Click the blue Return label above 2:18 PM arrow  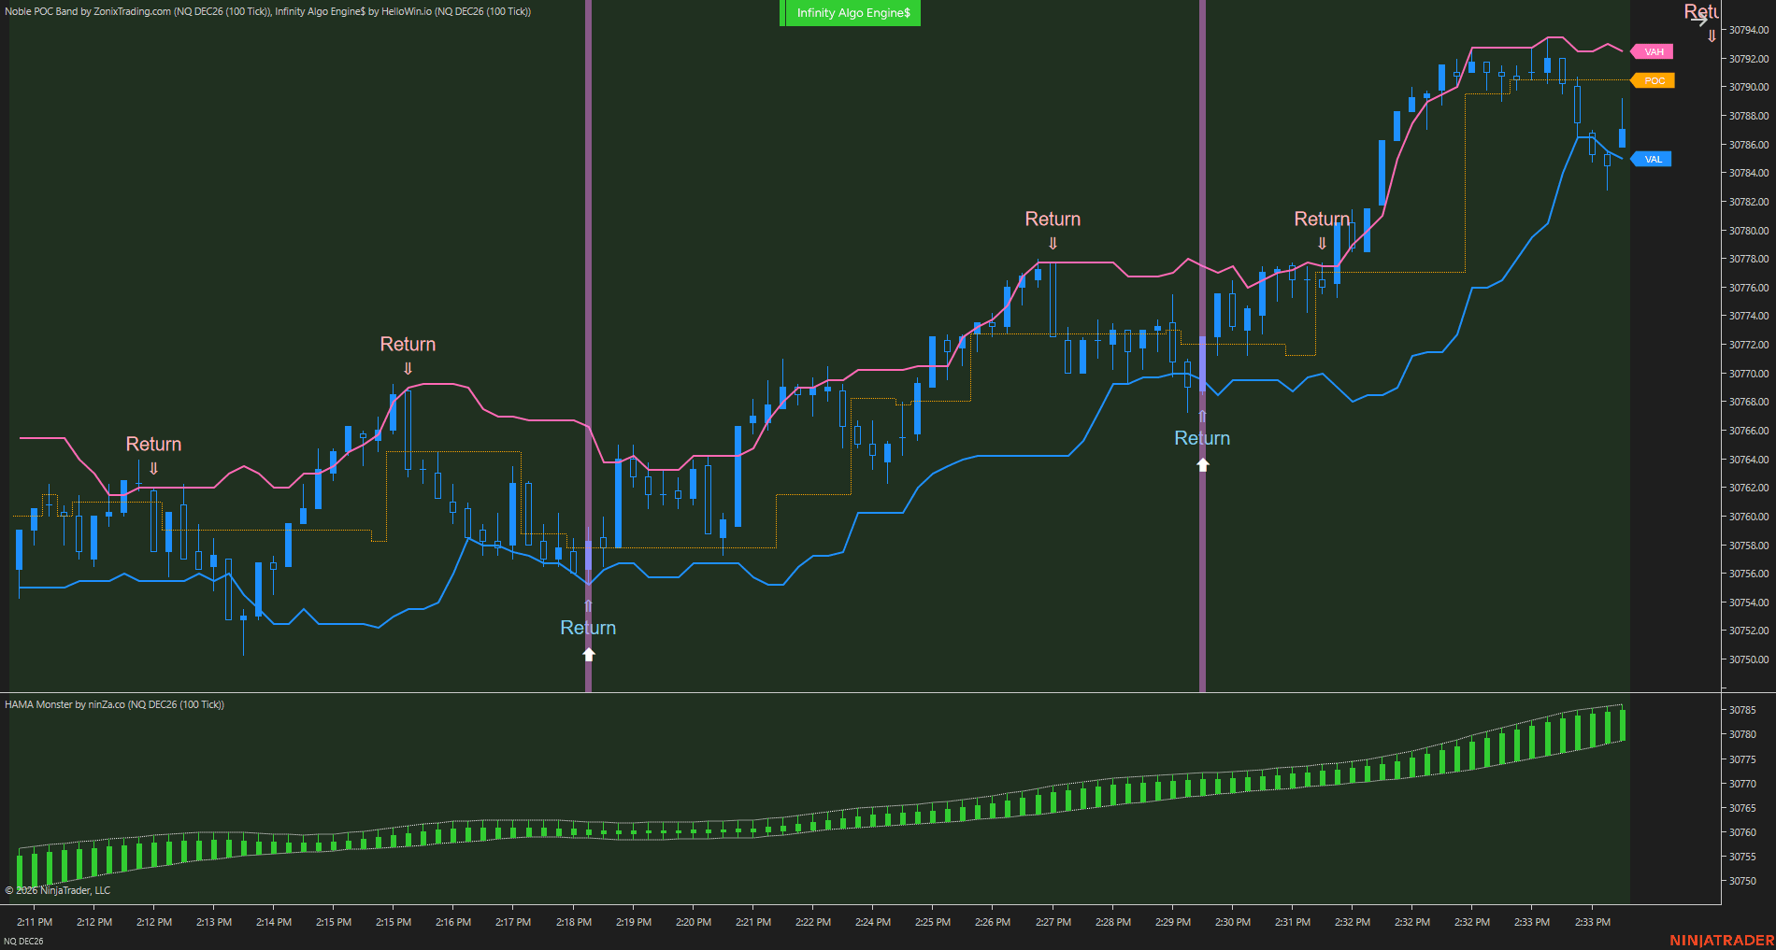588,628
